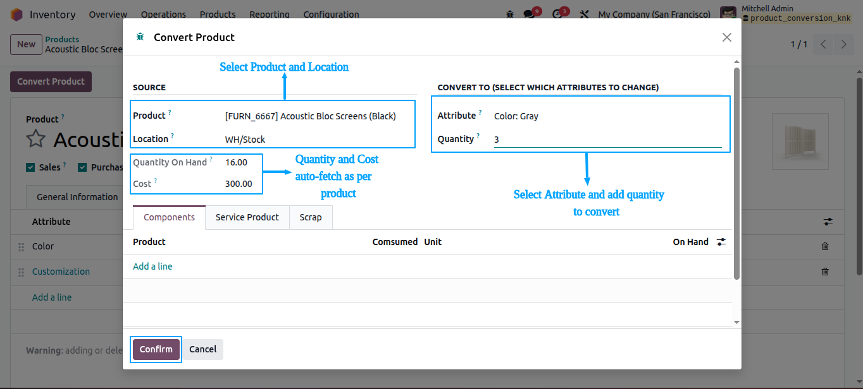Click the scroll up arrow in dialog
This screenshot has width=863, height=389.
click(x=736, y=62)
